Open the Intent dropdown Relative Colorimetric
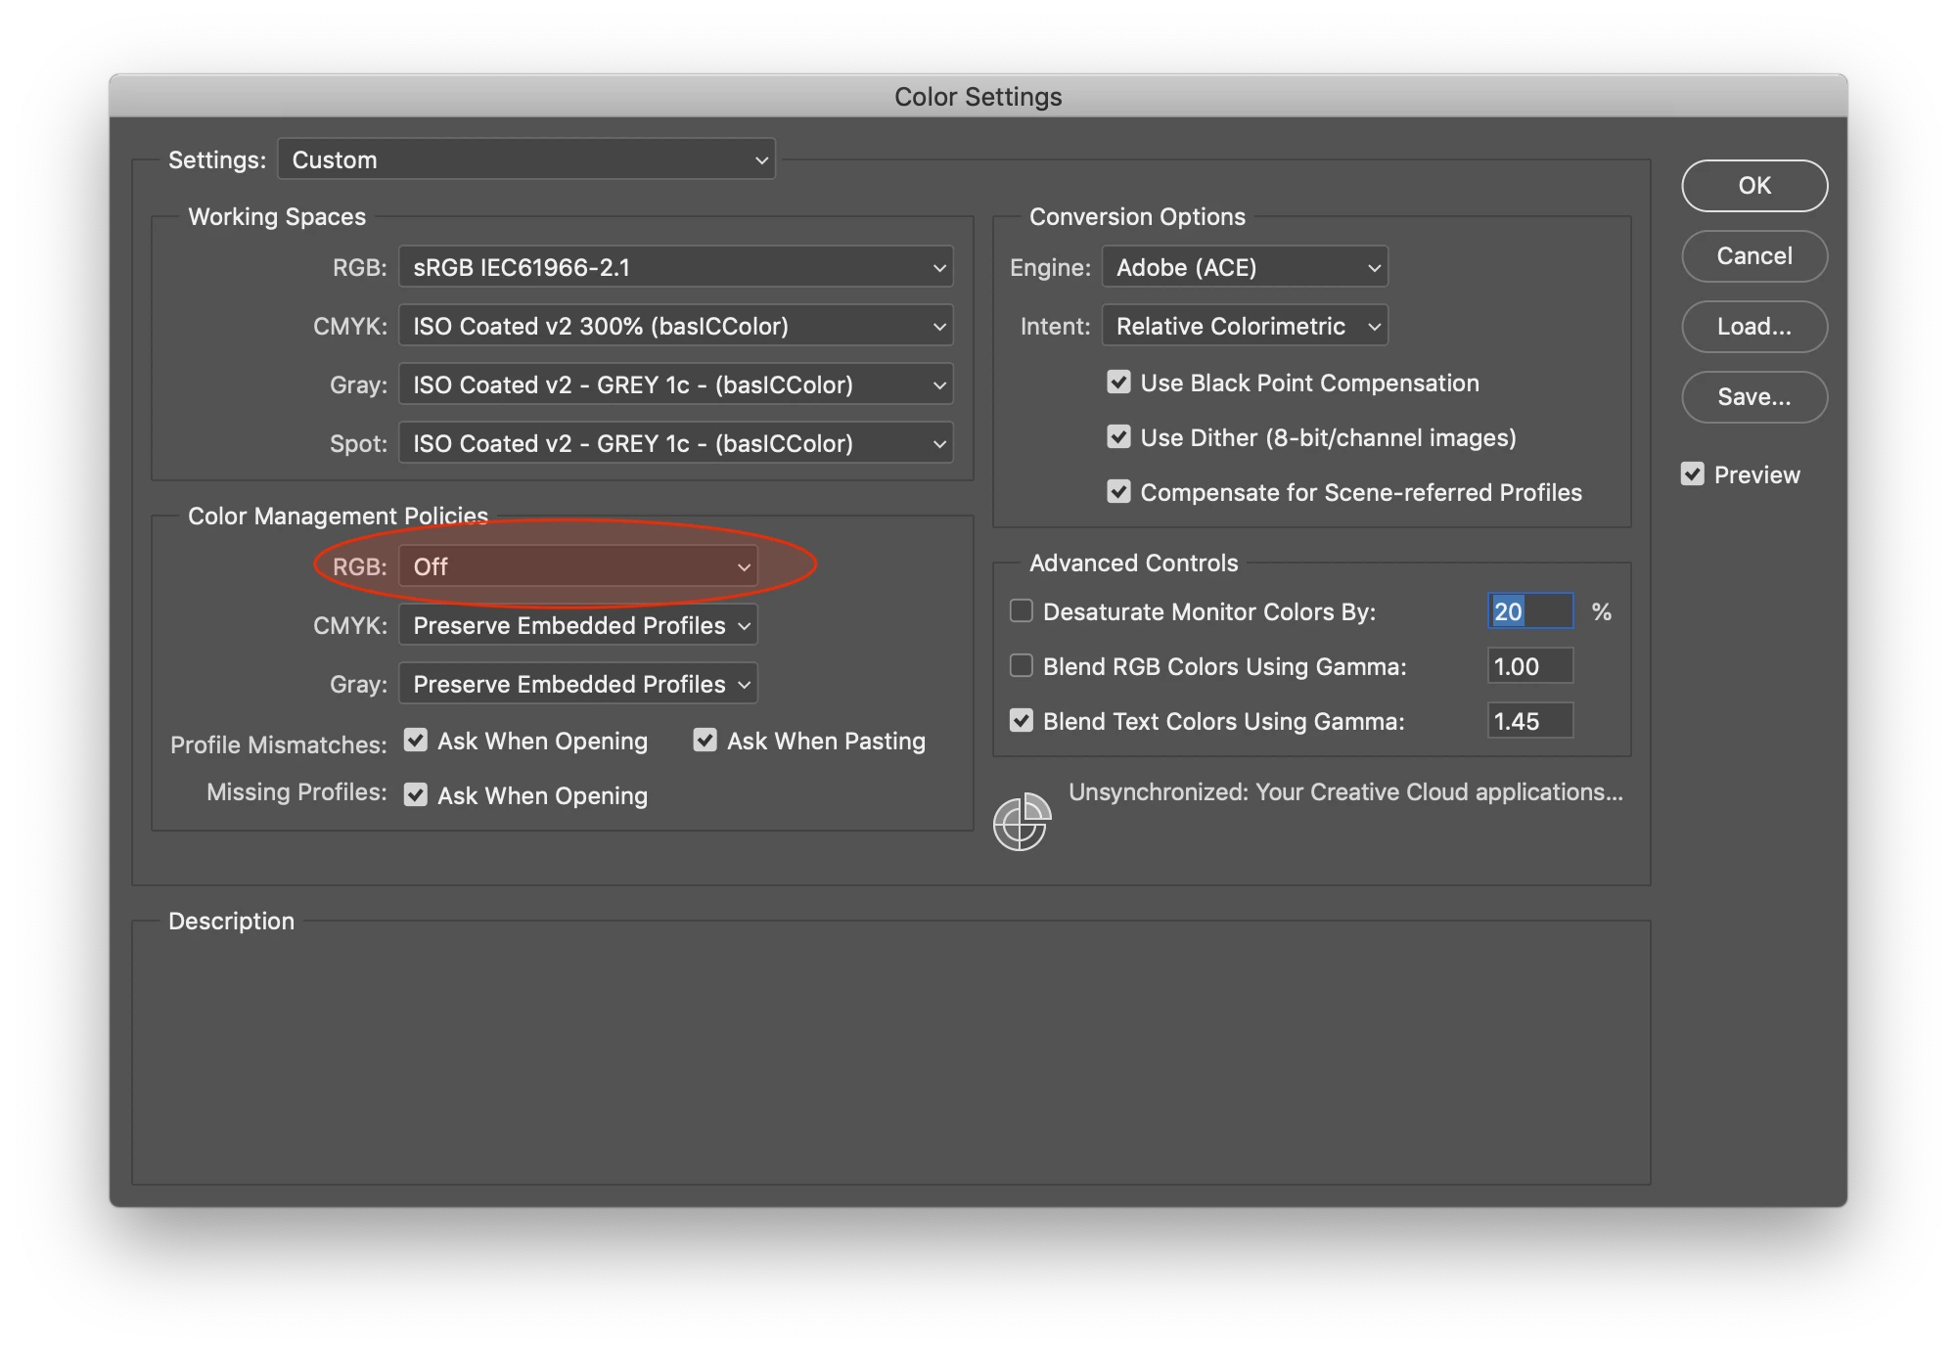Image resolution: width=1957 pixels, height=1352 pixels. (x=1245, y=326)
